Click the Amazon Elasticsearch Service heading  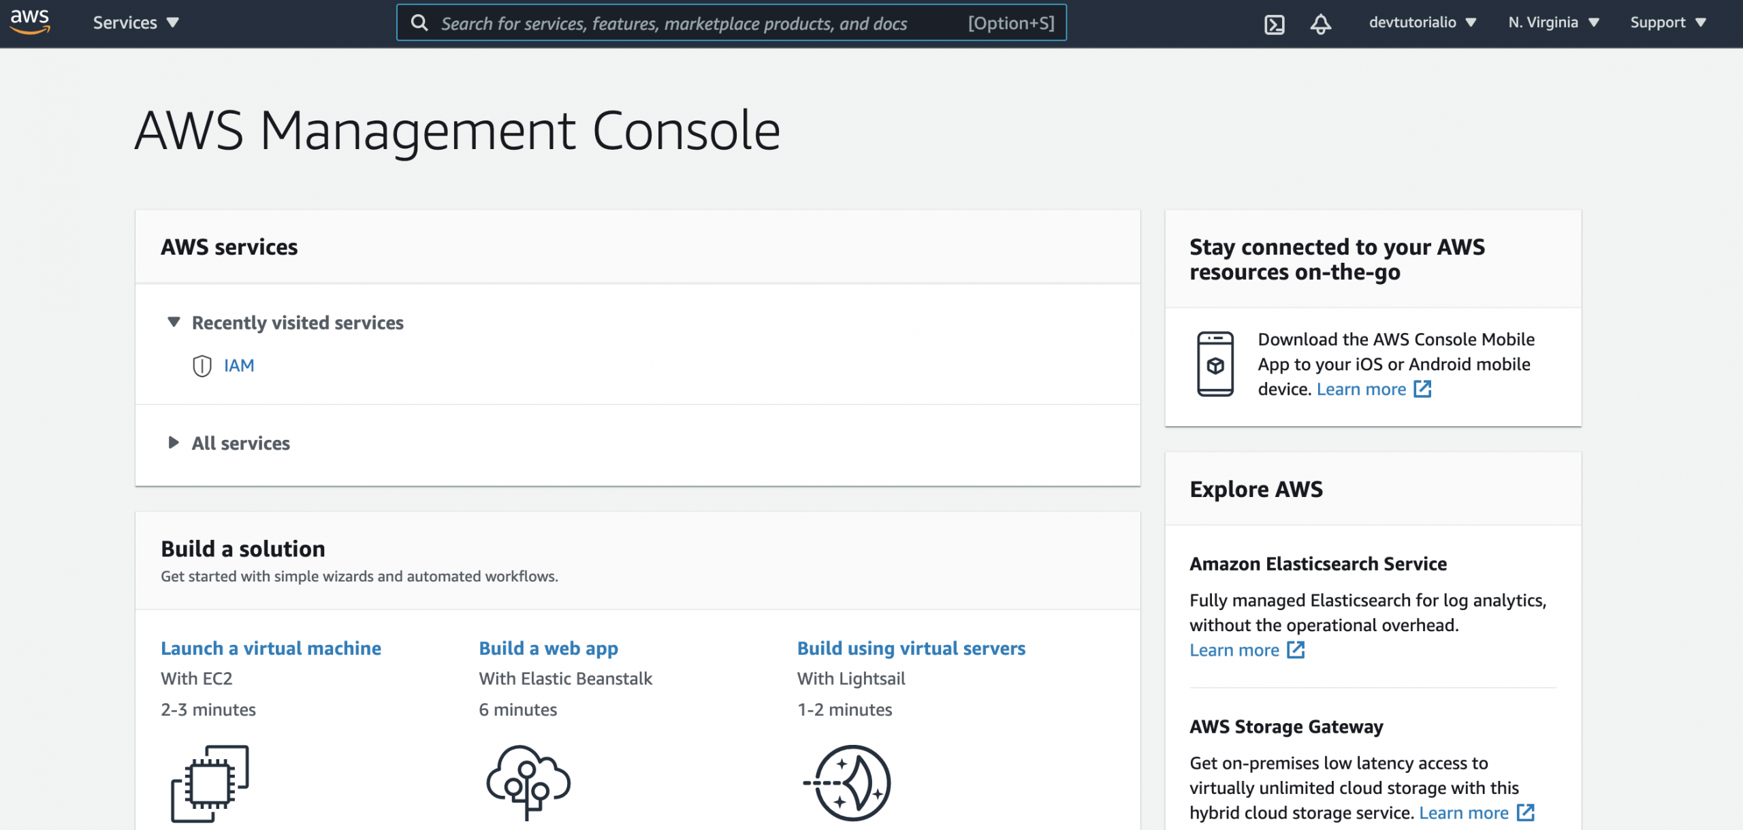tap(1318, 564)
